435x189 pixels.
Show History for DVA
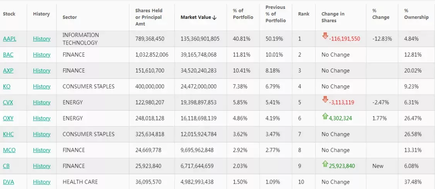coord(42,182)
